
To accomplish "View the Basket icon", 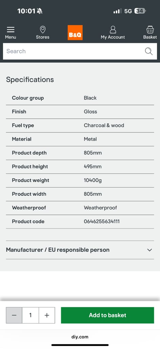I will pyautogui.click(x=150, y=30).
